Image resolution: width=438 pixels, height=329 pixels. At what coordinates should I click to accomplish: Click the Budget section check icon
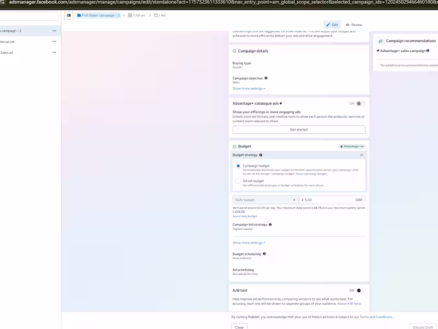[x=234, y=146]
